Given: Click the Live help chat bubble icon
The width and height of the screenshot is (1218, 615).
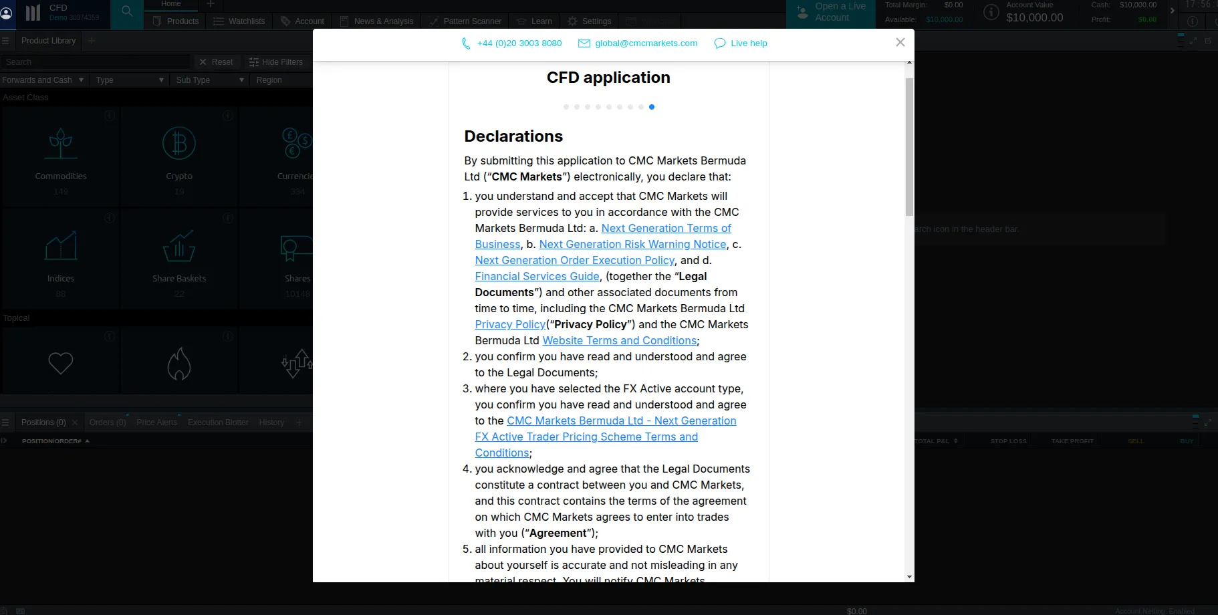Looking at the screenshot, I should [720, 43].
